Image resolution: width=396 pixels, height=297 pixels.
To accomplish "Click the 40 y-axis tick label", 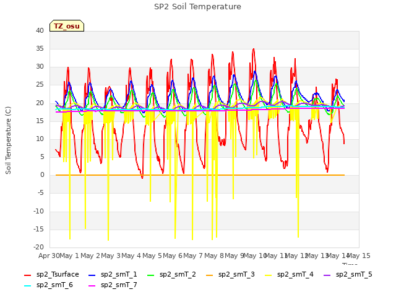I will [40, 30].
